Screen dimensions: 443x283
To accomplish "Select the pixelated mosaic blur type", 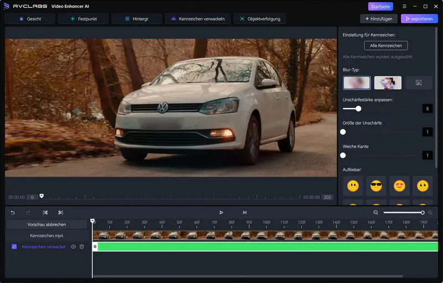I will (388, 83).
